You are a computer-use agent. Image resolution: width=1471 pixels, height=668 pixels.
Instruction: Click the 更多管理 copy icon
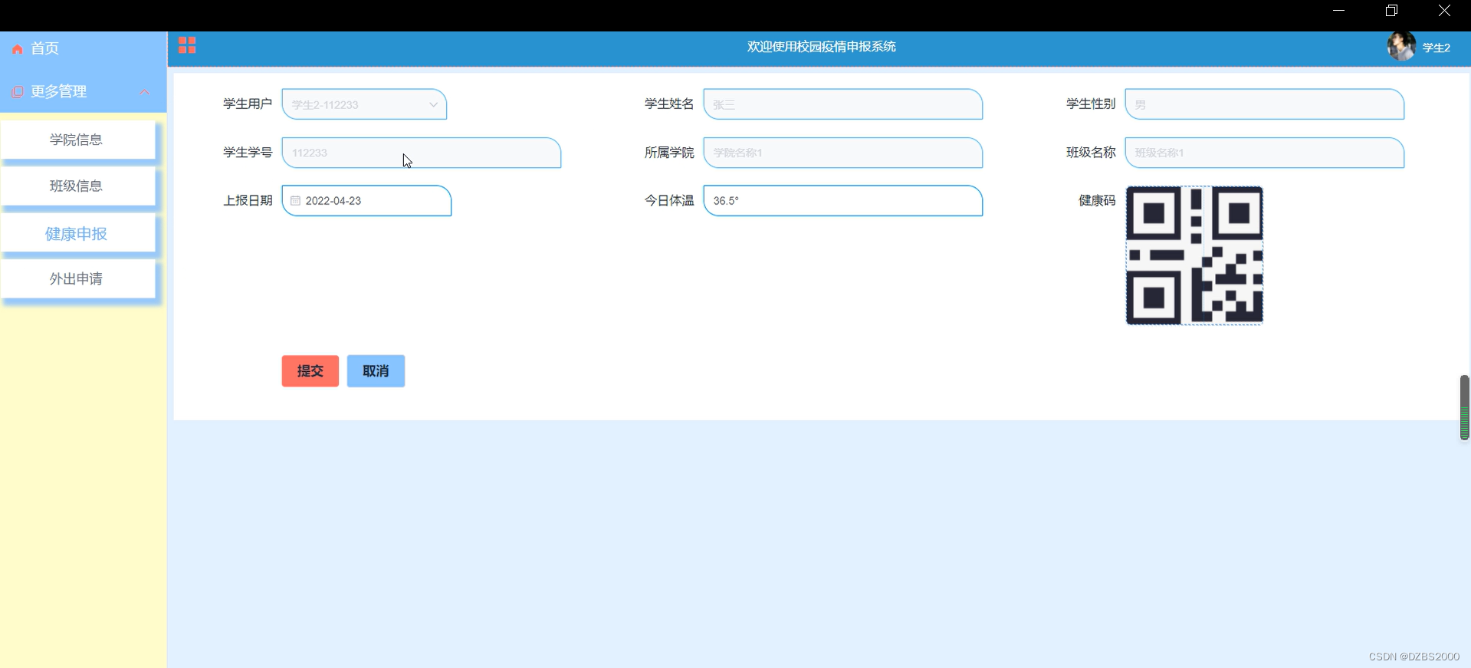(x=18, y=92)
